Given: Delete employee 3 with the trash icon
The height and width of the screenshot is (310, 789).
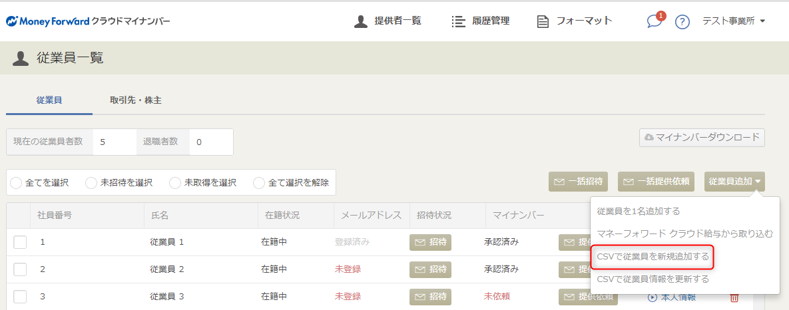Looking at the screenshot, I should pyautogui.click(x=734, y=297).
